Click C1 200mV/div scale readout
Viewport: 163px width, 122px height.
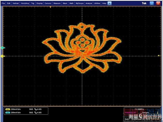16,109
